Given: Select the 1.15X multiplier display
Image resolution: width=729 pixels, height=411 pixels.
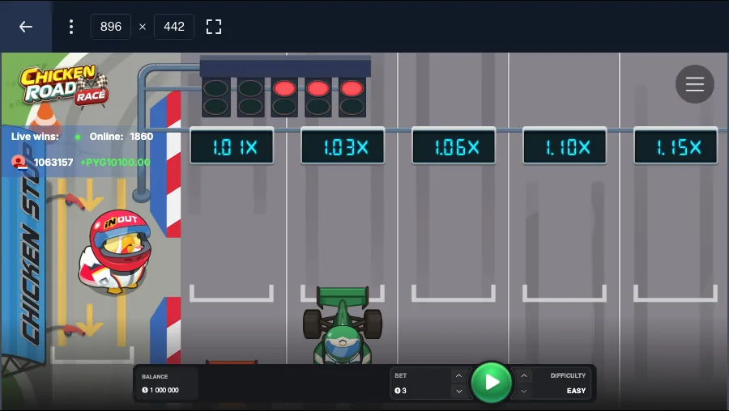Looking at the screenshot, I should tap(676, 146).
